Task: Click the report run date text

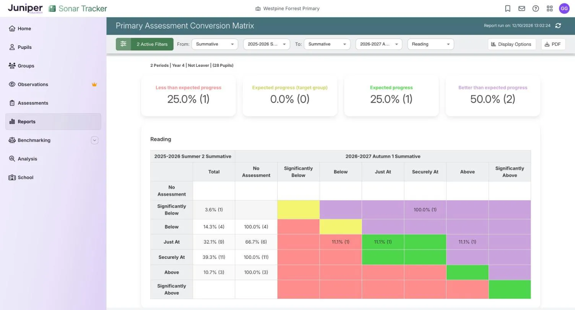Action: click(x=517, y=26)
